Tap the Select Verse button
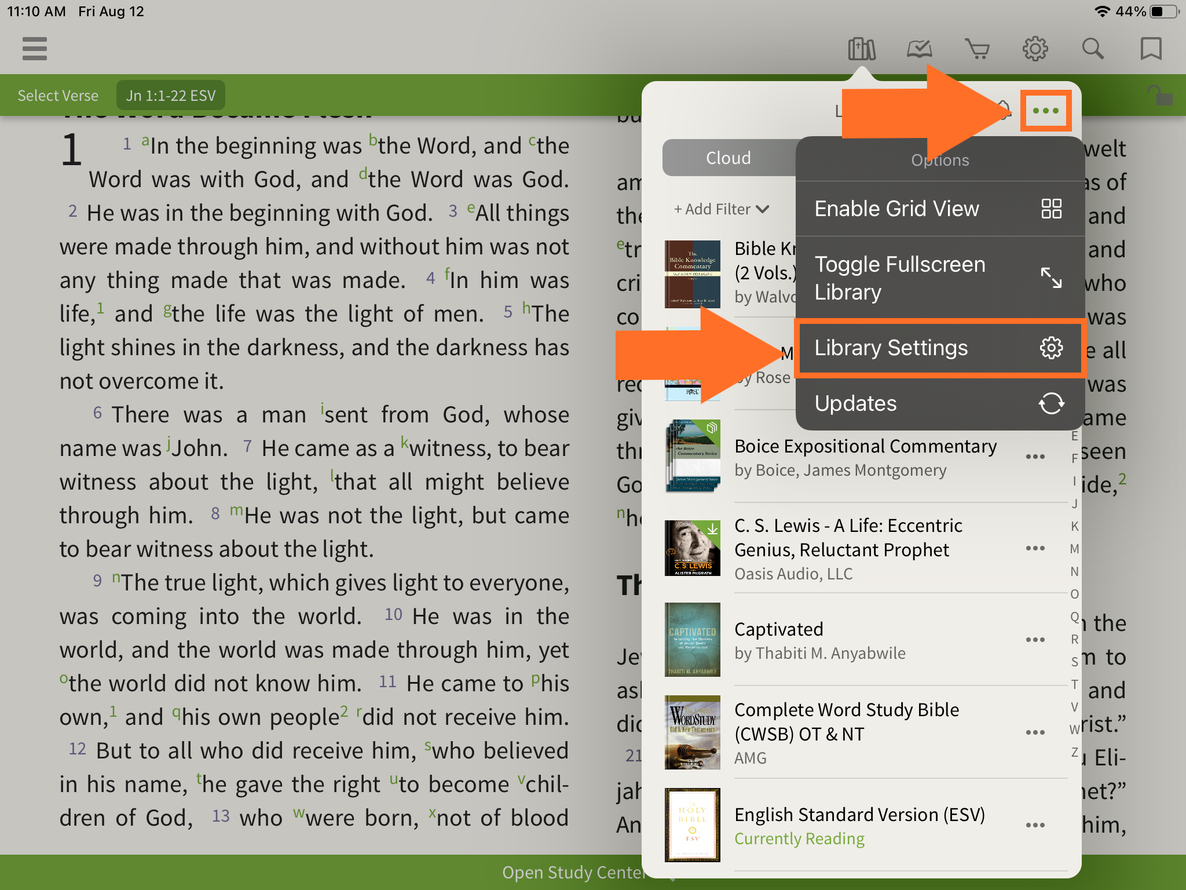 [x=58, y=96]
